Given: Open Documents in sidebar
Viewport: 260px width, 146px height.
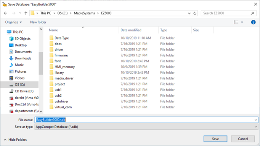Looking at the screenshot, I should pyautogui.click(x=20, y=52).
